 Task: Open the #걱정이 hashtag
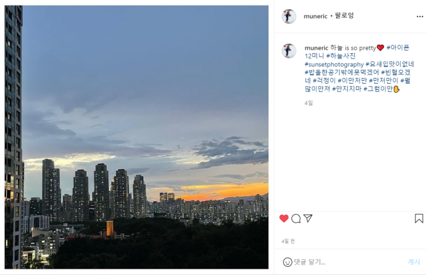coord(325,81)
